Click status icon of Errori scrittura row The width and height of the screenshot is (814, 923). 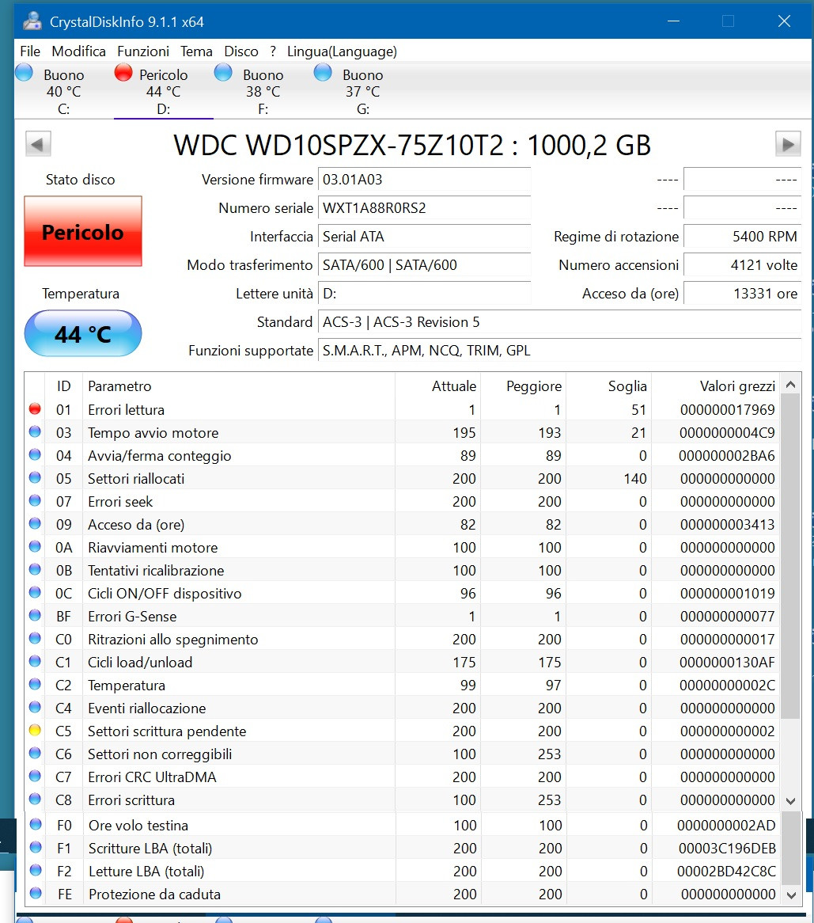pyautogui.click(x=36, y=799)
